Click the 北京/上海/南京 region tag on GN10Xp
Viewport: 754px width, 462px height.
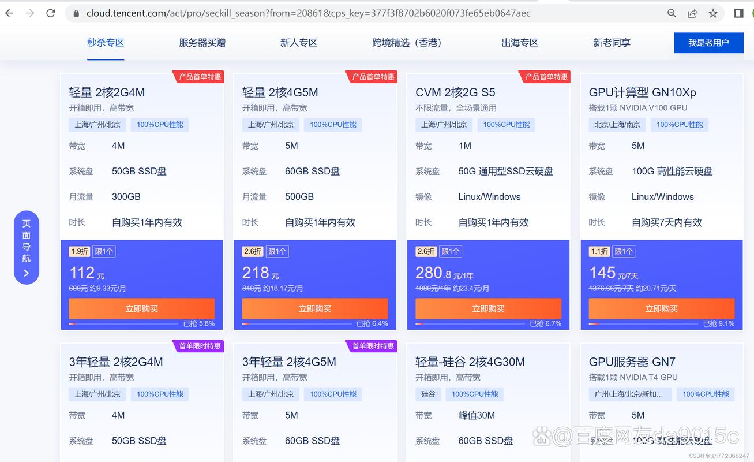(x=617, y=124)
